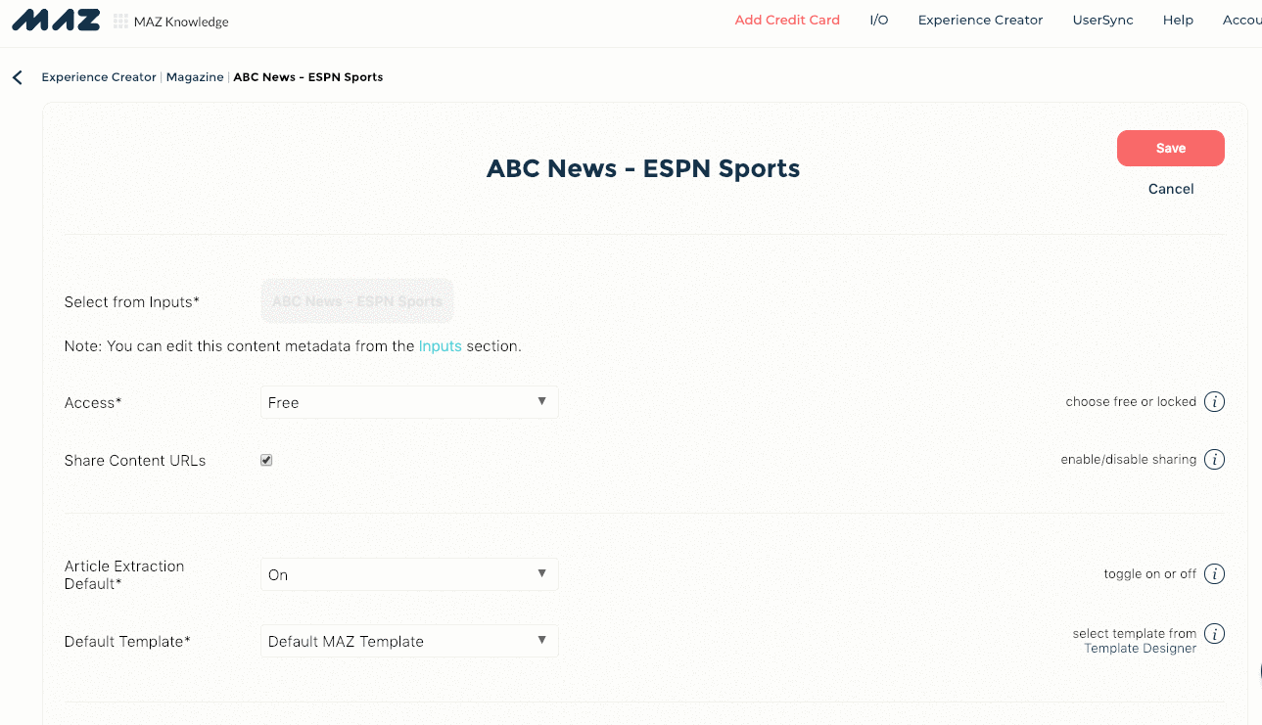
Task: Show info for enable/disable sharing
Action: point(1214,460)
